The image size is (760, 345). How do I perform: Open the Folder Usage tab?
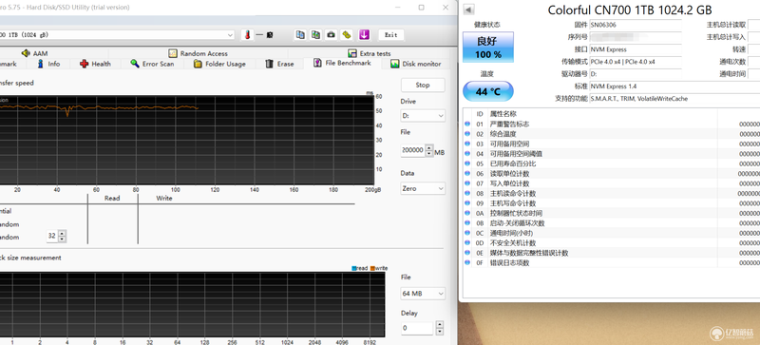pyautogui.click(x=219, y=64)
